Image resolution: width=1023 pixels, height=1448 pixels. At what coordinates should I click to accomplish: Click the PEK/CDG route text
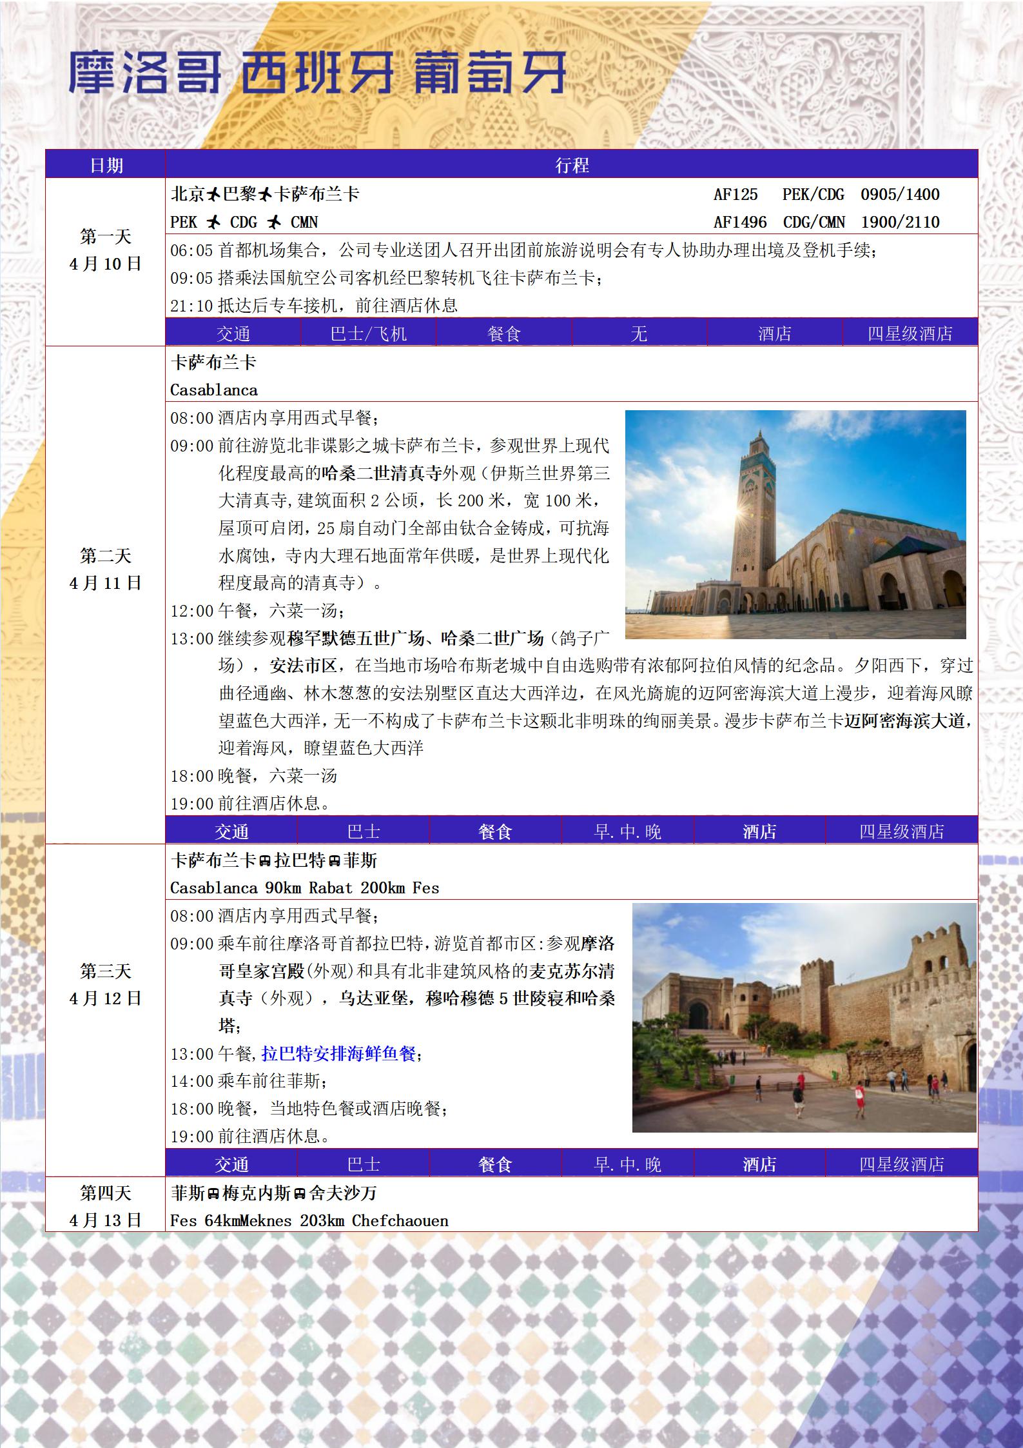[813, 194]
